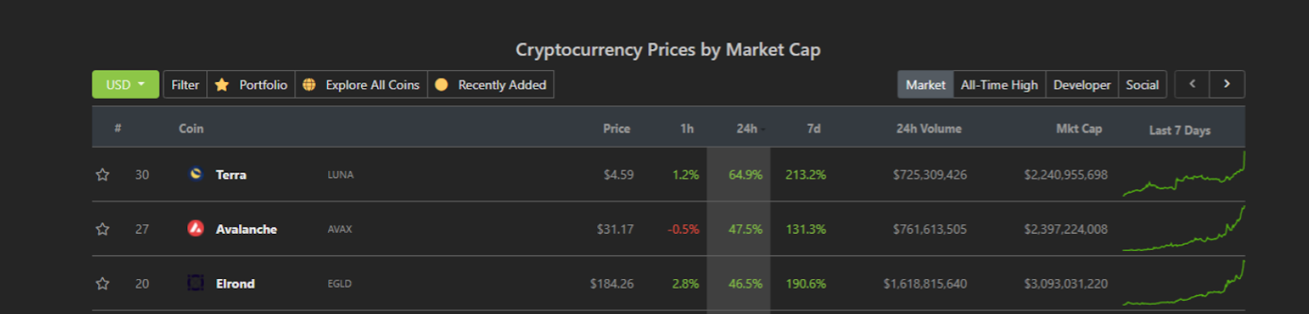The height and width of the screenshot is (314, 1309).
Task: View Terra's last 7 days sparkline chart
Action: pyautogui.click(x=1184, y=174)
